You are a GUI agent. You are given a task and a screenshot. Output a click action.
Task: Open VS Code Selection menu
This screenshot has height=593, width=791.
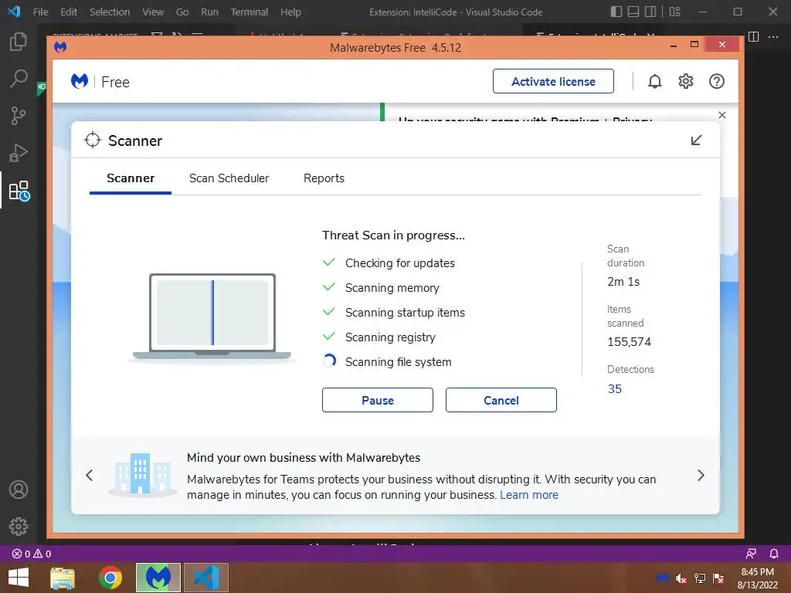[110, 12]
